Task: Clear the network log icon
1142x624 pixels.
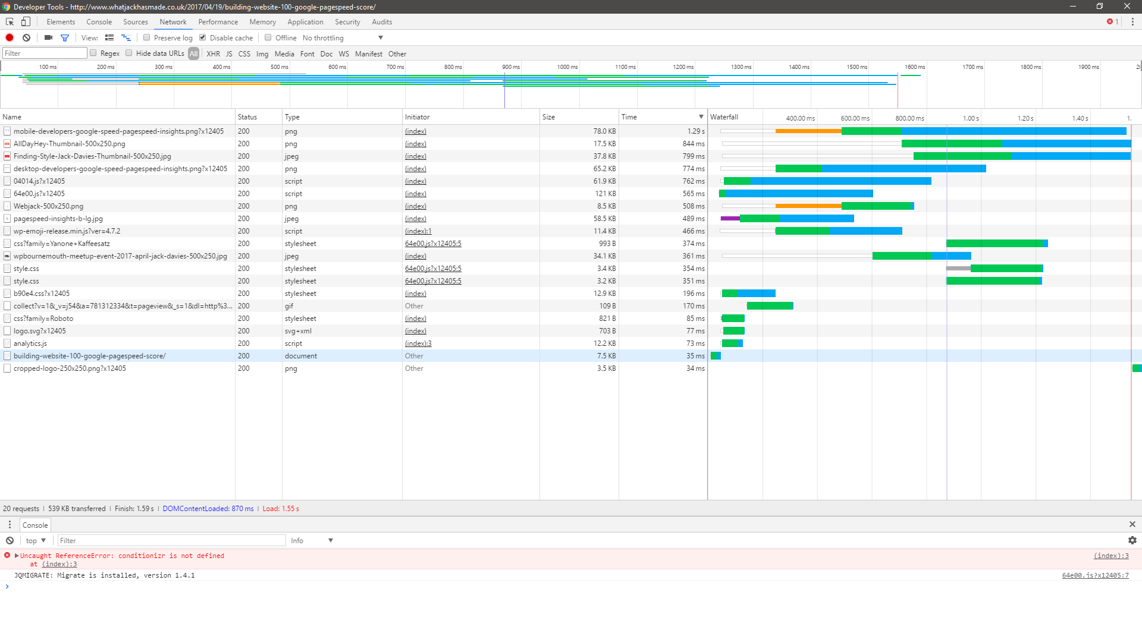Action: 26,37
